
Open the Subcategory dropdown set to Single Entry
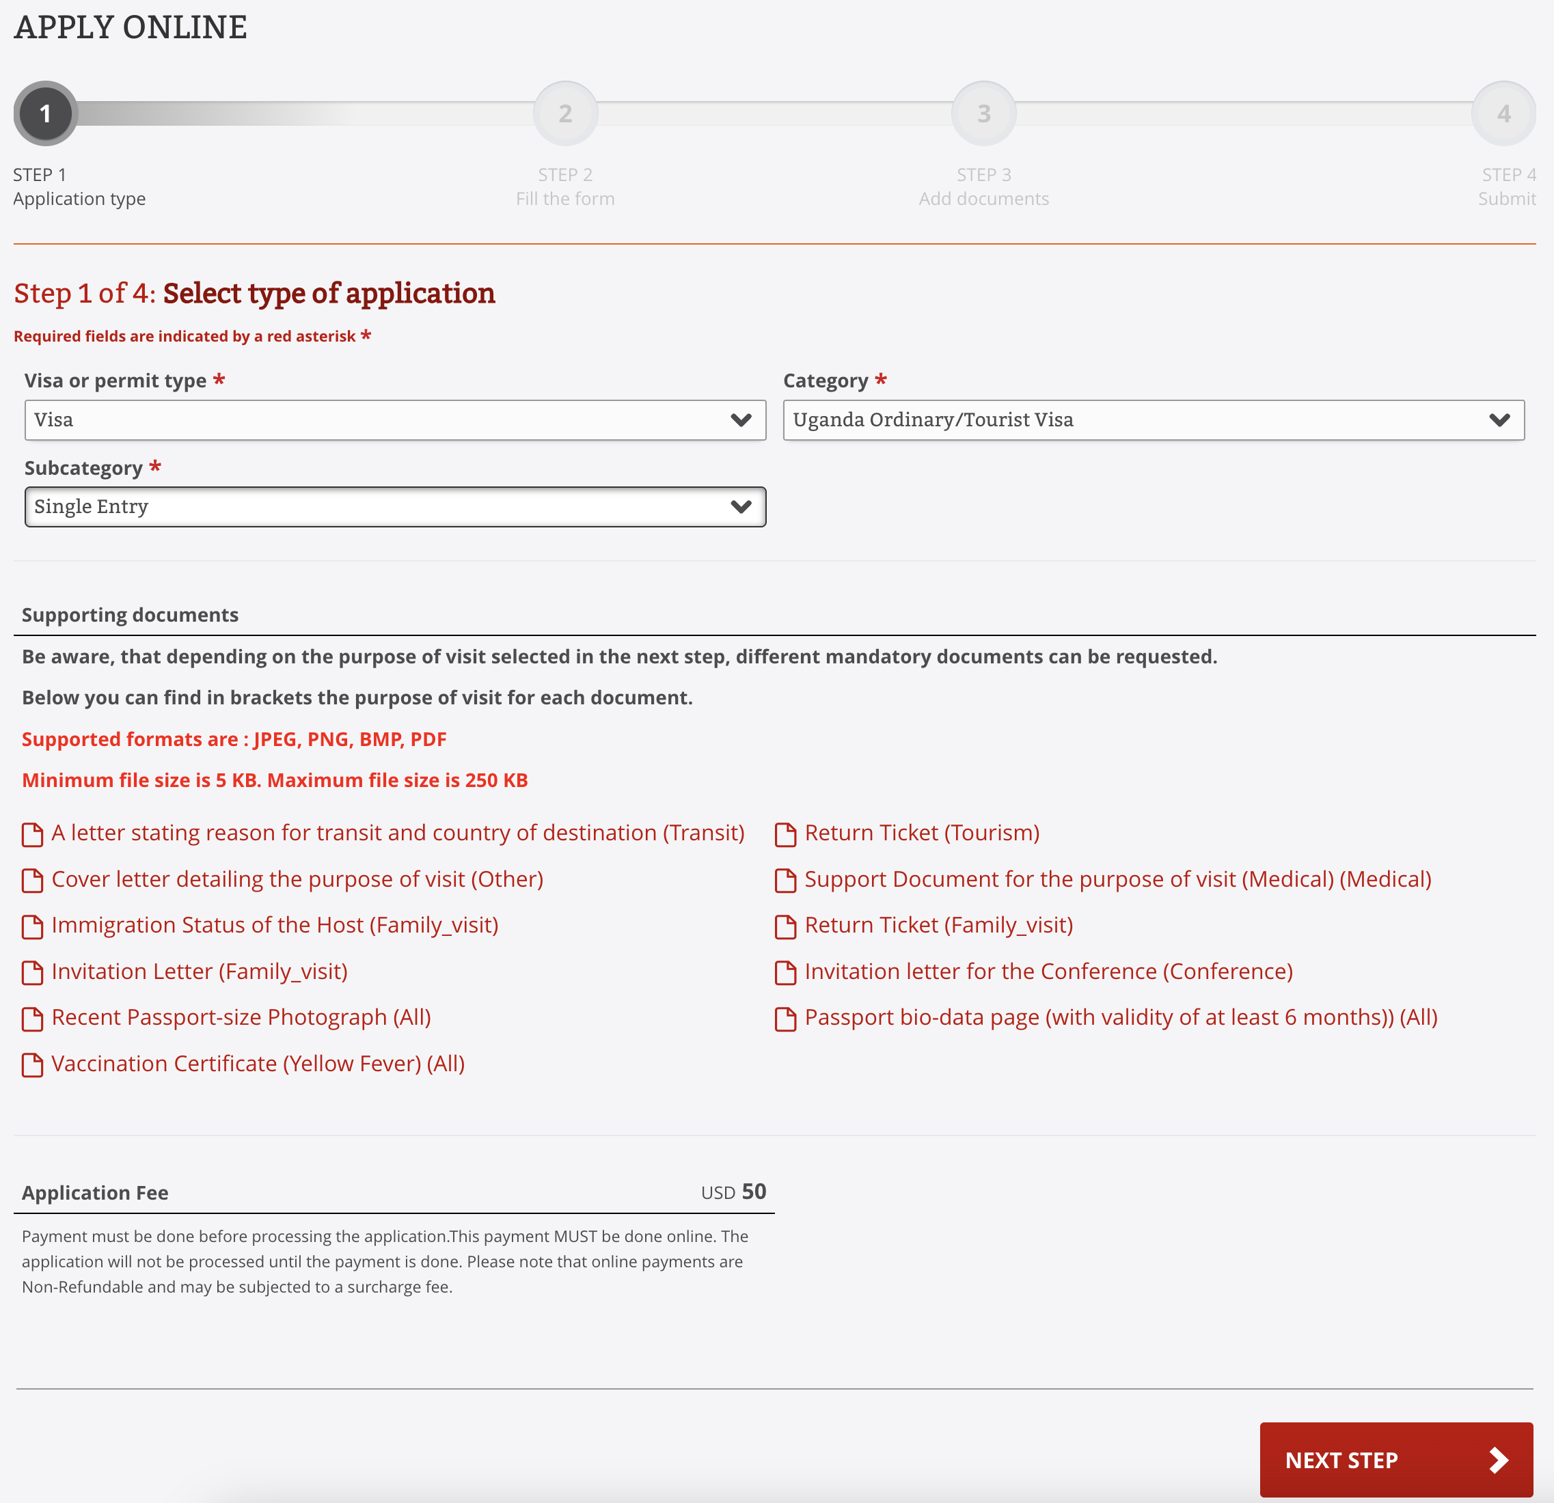click(x=395, y=506)
